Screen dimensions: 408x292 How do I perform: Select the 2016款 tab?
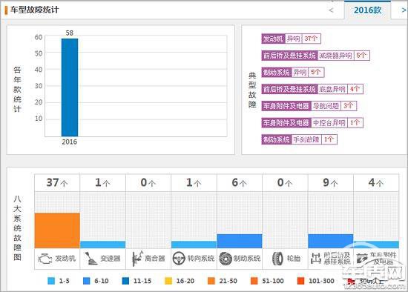[x=367, y=10]
